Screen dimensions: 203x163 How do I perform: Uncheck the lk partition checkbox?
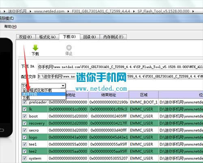24,109
